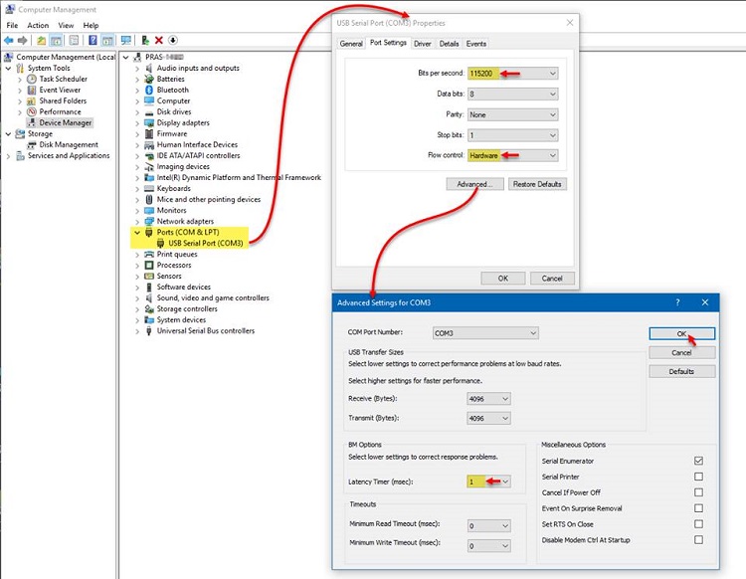The width and height of the screenshot is (746, 579).
Task: Expand the Storage controllers node
Action: pyautogui.click(x=137, y=308)
